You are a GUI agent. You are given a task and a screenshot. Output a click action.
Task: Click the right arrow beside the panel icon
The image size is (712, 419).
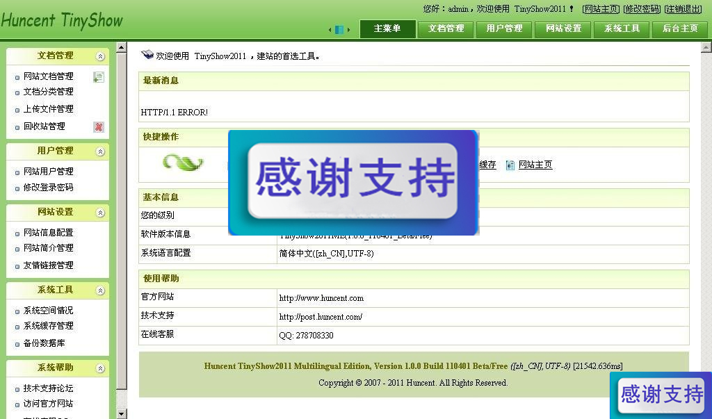pyautogui.click(x=348, y=30)
